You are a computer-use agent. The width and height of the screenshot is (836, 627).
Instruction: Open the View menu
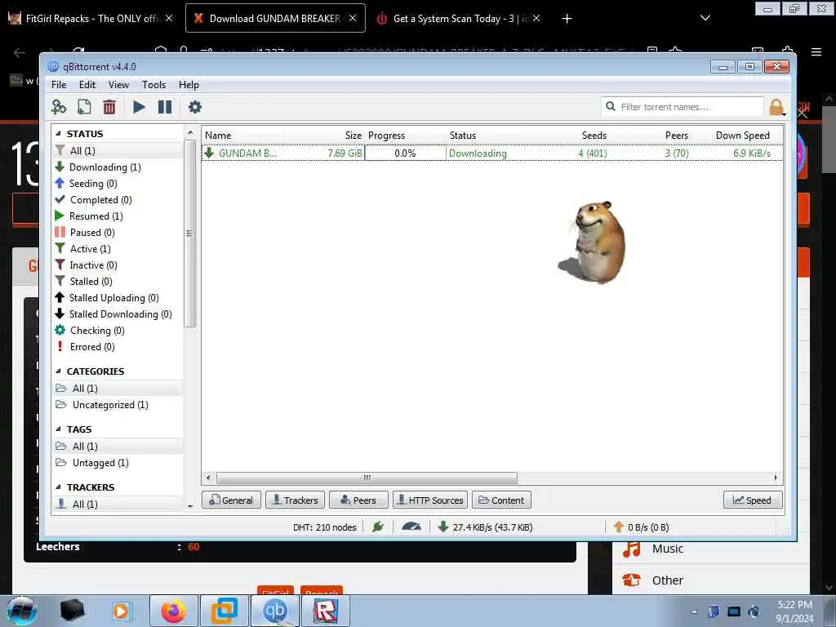[x=118, y=85]
